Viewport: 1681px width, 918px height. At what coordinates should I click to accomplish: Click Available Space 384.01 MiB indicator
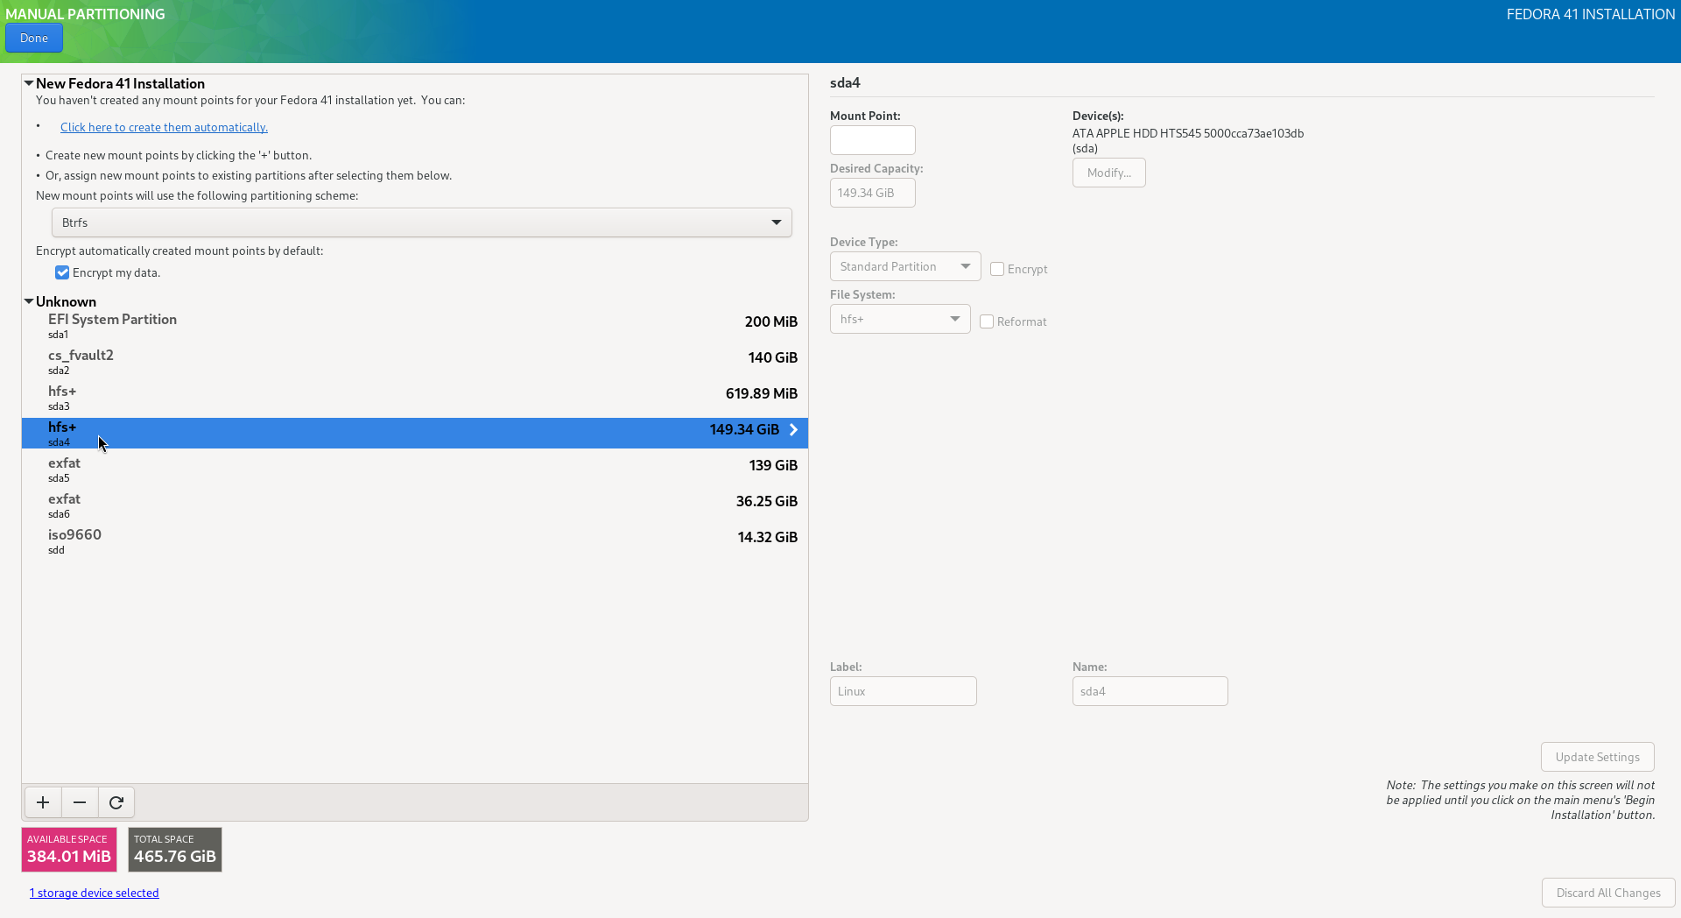pyautogui.click(x=69, y=850)
